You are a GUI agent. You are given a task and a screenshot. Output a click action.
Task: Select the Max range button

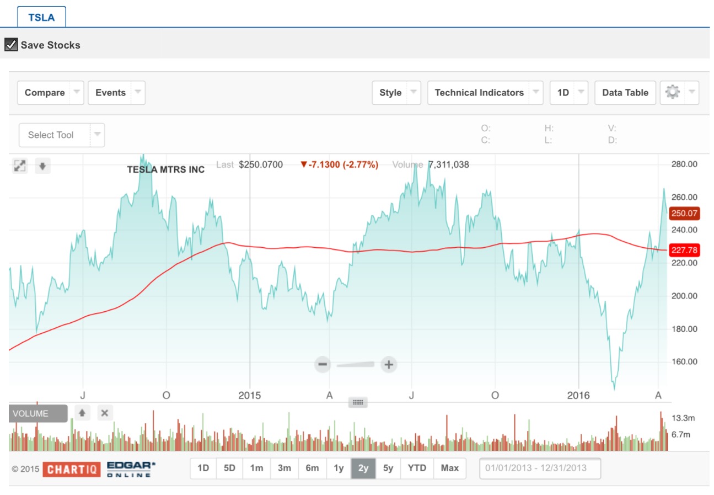point(449,468)
